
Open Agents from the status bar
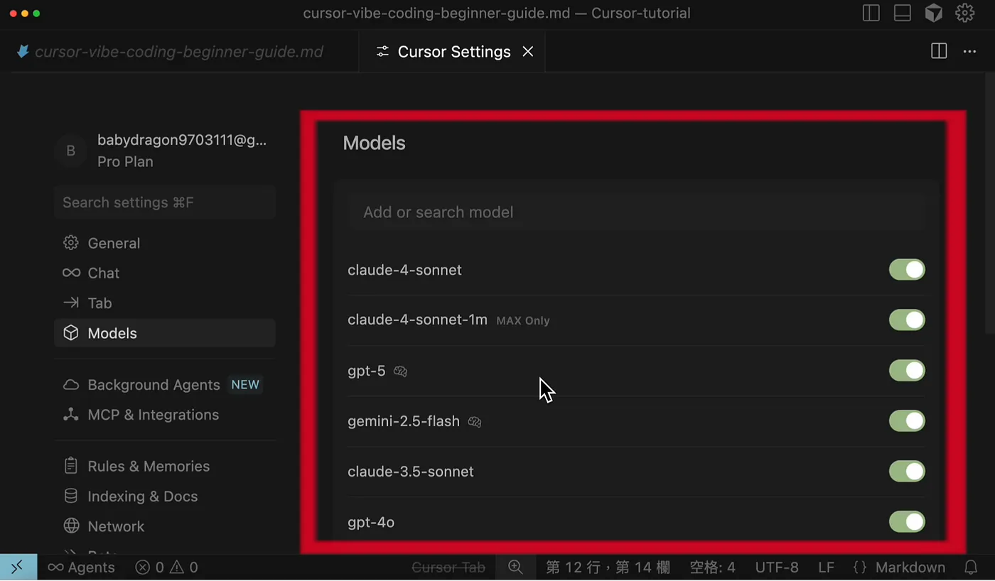(x=81, y=568)
